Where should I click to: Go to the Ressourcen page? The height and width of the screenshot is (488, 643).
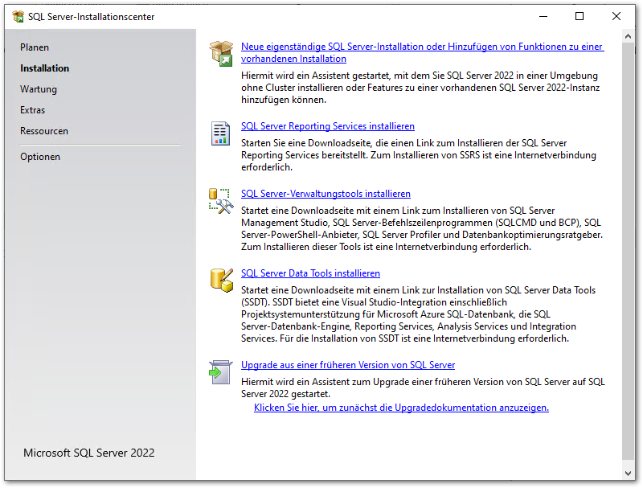(x=44, y=131)
